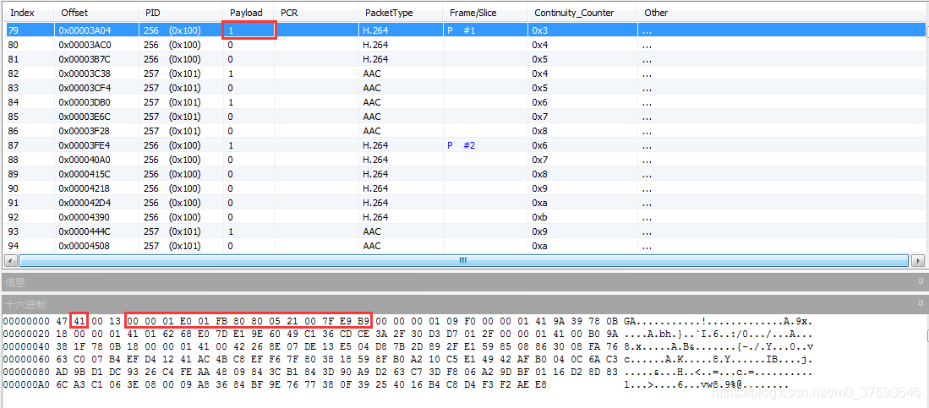Click pin icon on 十六进制 panel
Screen dimensions: 929x408
[x=920, y=304]
